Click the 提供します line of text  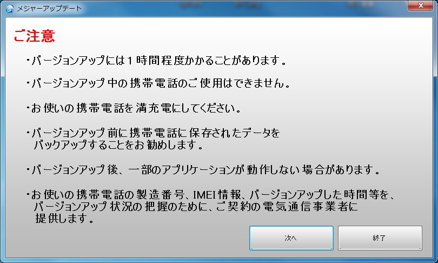tap(64, 218)
